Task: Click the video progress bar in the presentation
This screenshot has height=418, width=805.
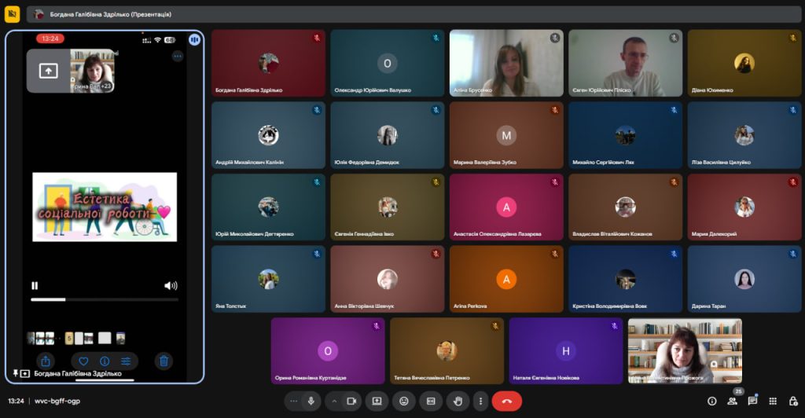Action: click(104, 299)
